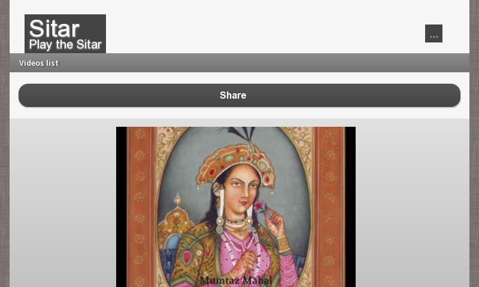The height and width of the screenshot is (287, 479).
Task: Select the jeweled crown in the video image
Action: point(236,164)
